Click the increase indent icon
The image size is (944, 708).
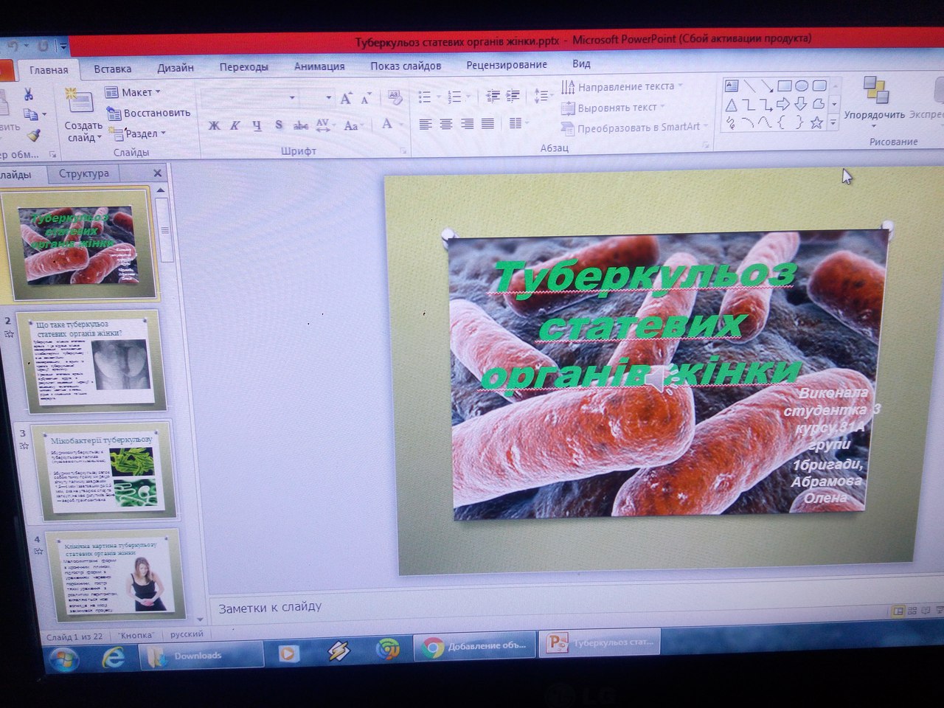pyautogui.click(x=513, y=96)
